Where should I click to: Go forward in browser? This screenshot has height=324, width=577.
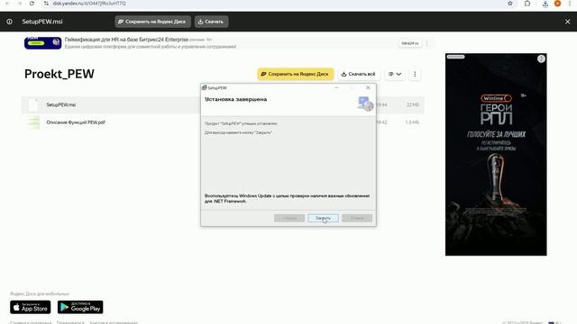pyautogui.click(x=20, y=4)
